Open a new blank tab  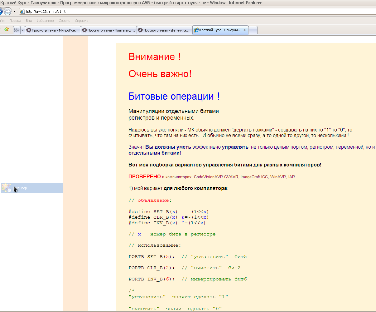pyautogui.click(x=253, y=30)
